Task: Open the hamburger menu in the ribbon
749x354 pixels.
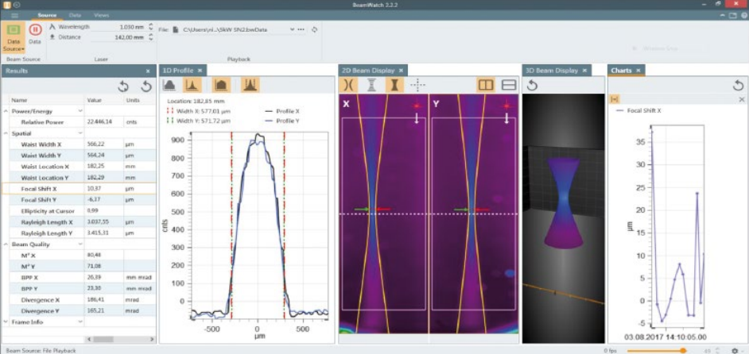Action: click(x=14, y=14)
